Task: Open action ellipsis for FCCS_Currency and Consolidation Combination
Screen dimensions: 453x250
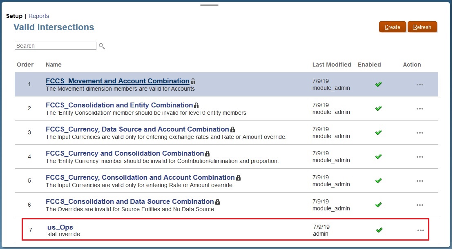Action: (x=420, y=157)
